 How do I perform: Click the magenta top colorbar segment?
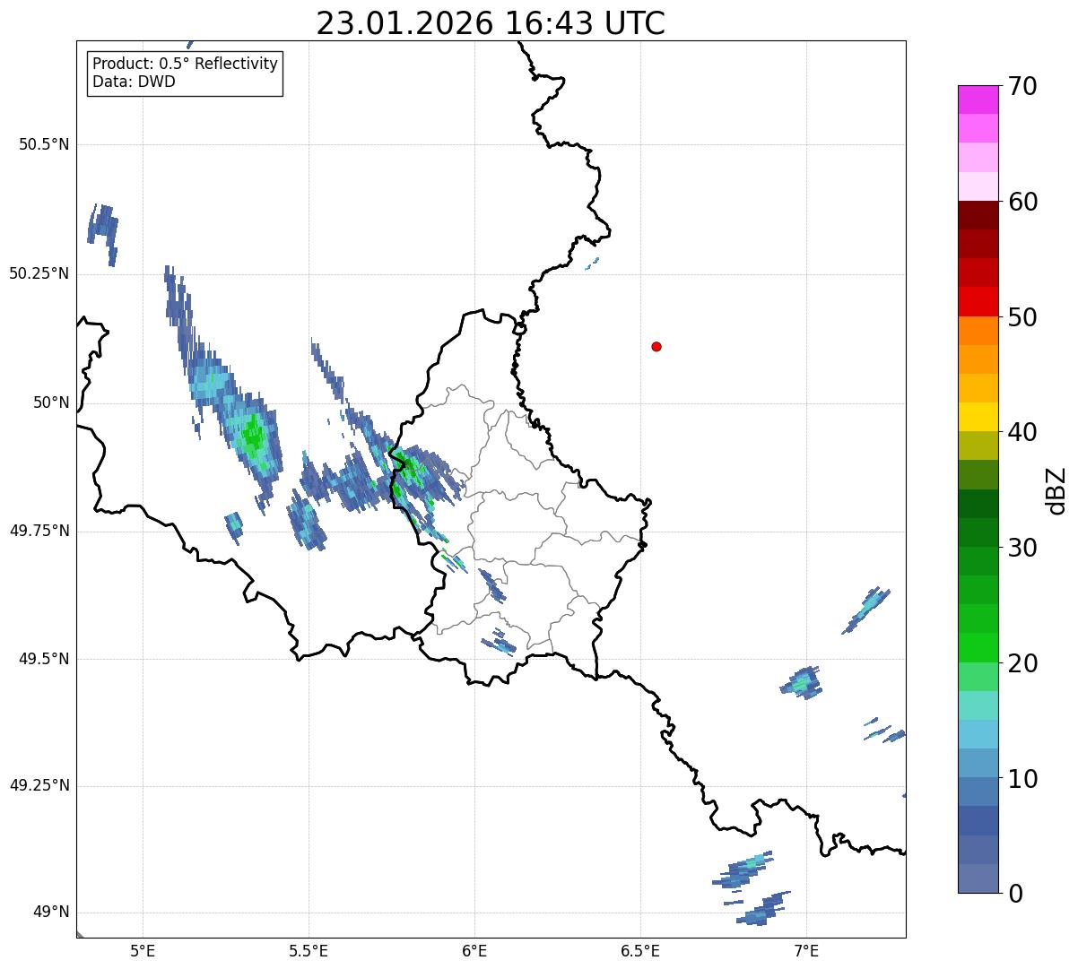click(978, 99)
